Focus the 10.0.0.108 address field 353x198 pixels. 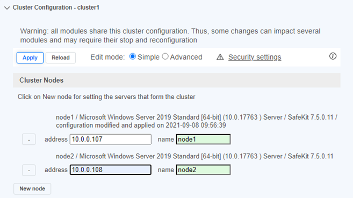pyautogui.click(x=111, y=170)
